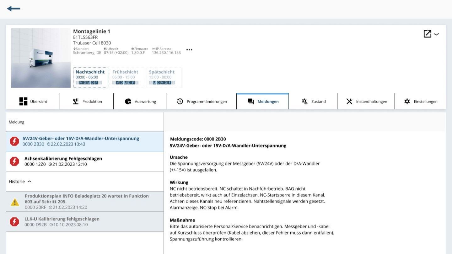Image resolution: width=452 pixels, height=254 pixels.
Task: Click the Programmänderungen history icon
Action: tap(180, 101)
